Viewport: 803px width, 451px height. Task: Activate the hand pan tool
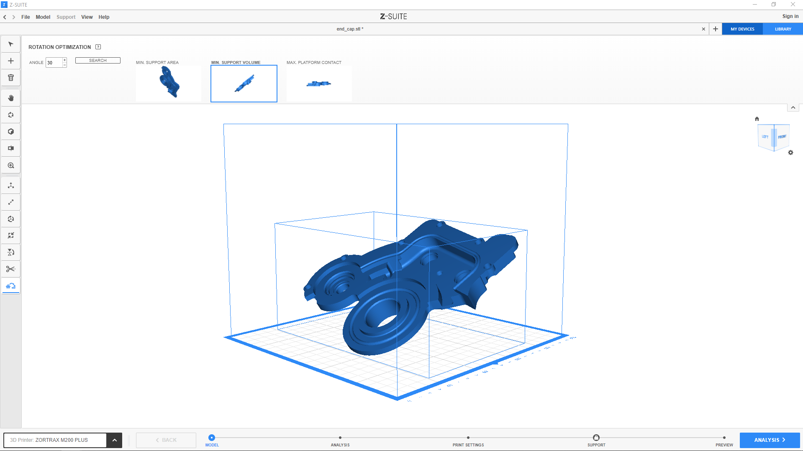point(11,98)
